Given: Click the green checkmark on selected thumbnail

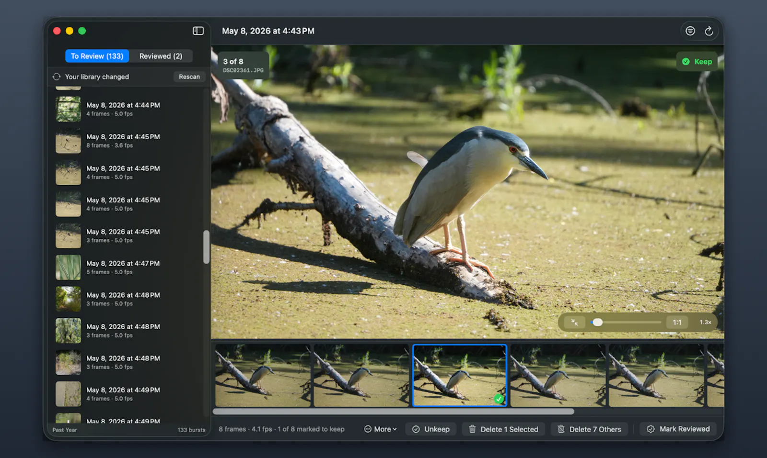Looking at the screenshot, I should coord(499,399).
